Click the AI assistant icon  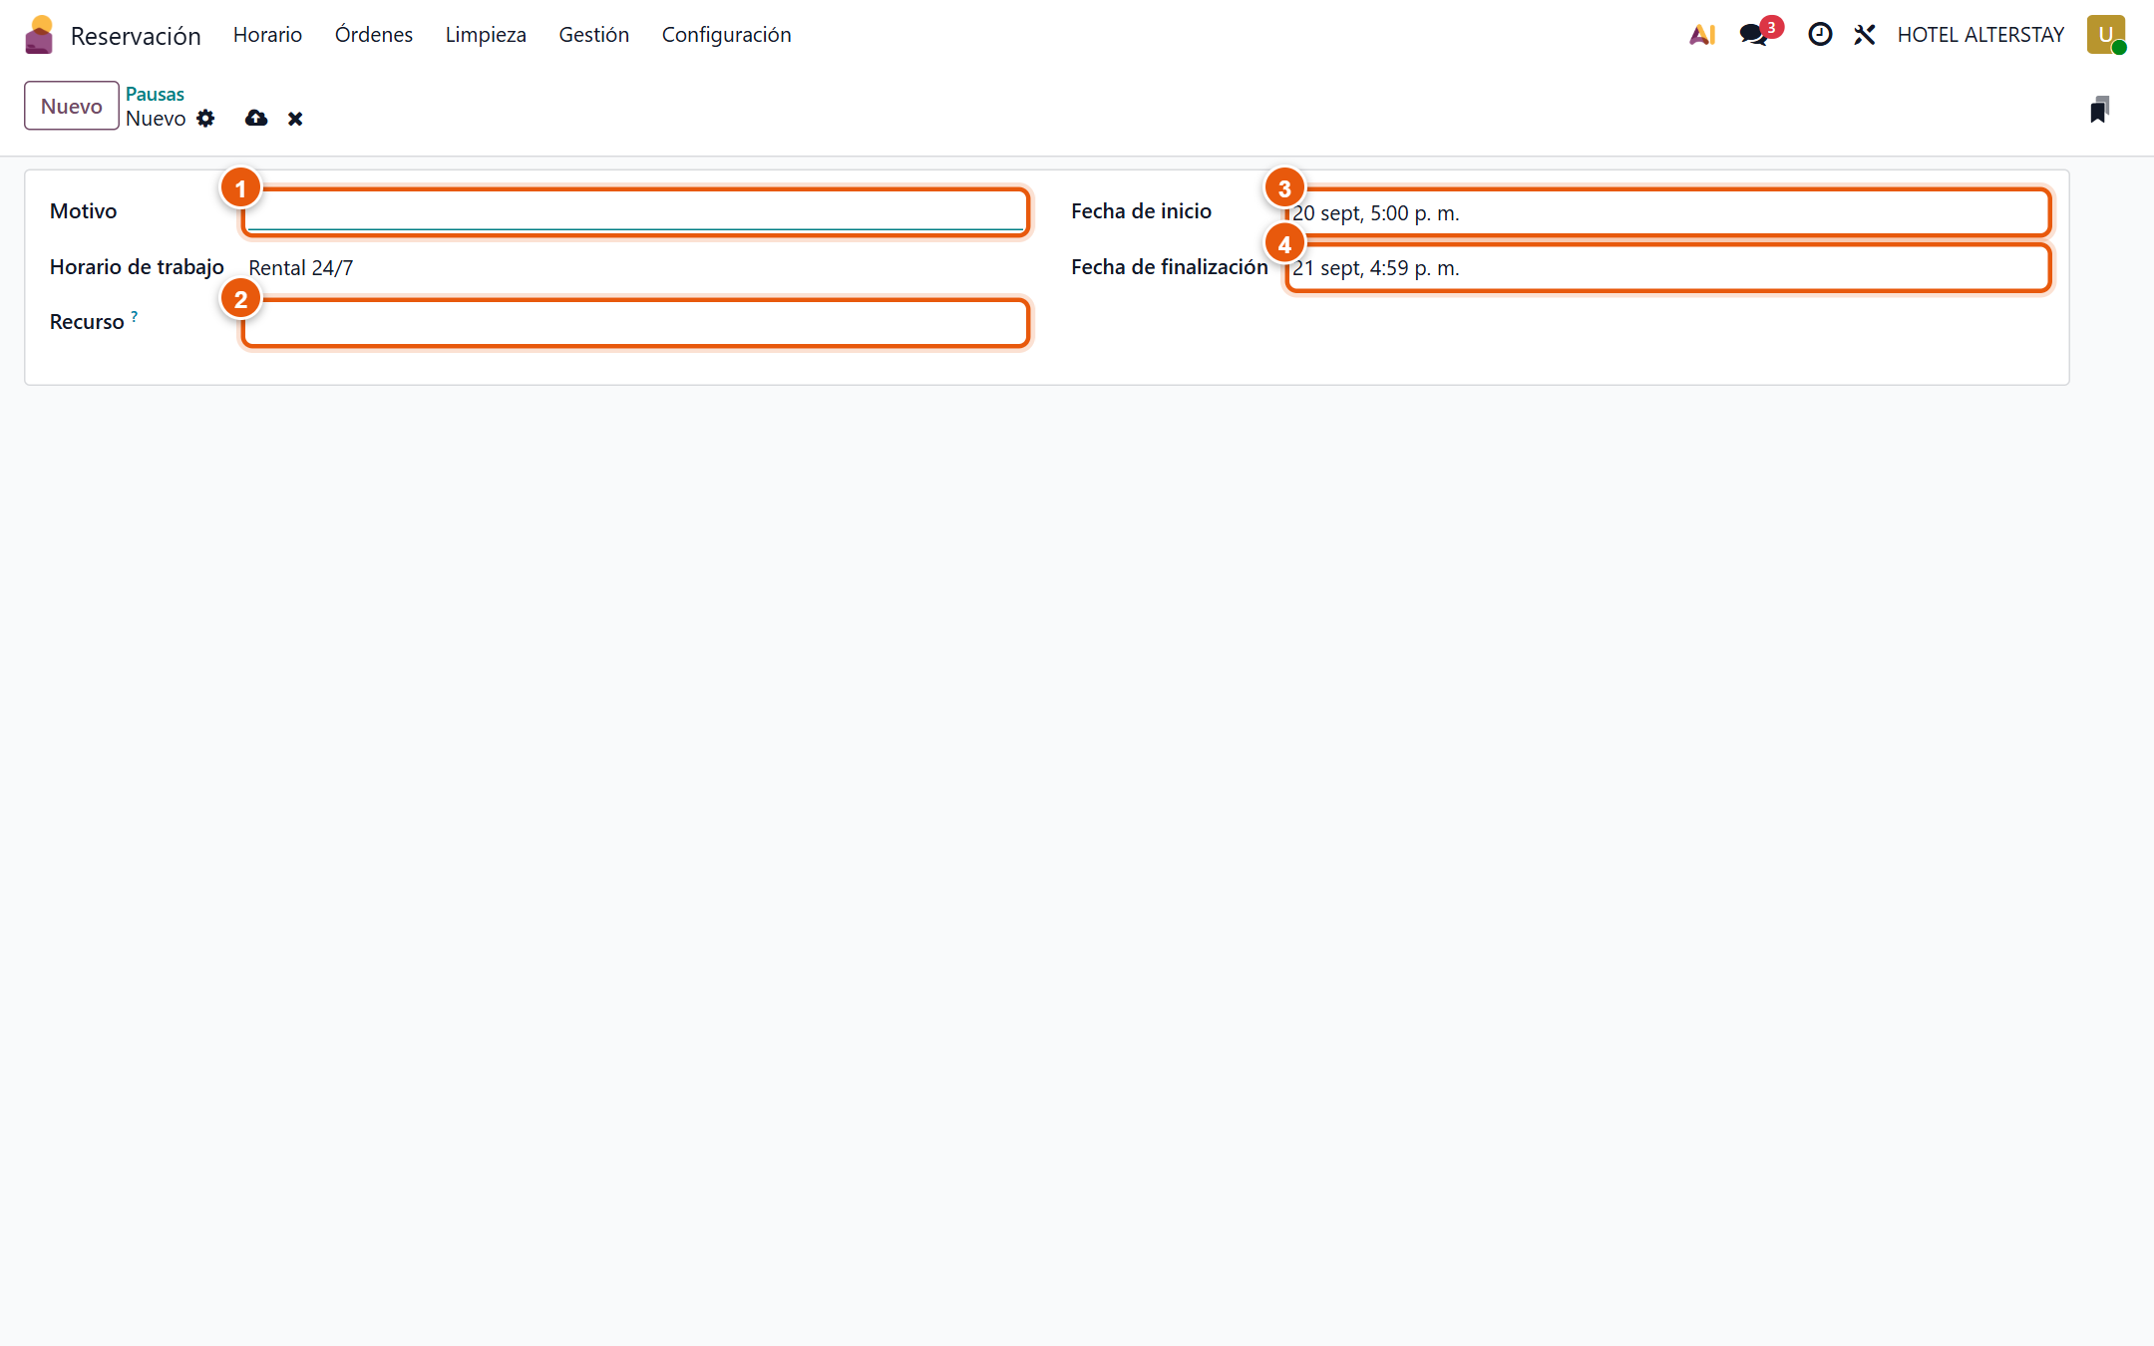[x=1702, y=35]
